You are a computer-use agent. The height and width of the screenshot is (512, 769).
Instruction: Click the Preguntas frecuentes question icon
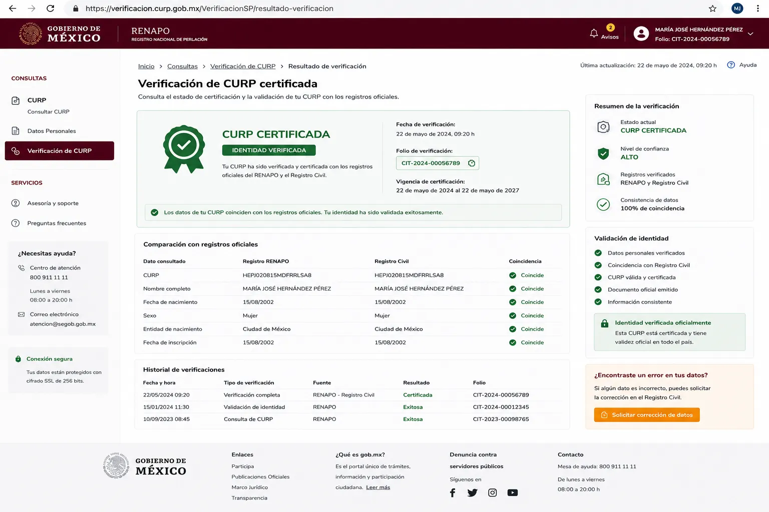click(x=16, y=223)
